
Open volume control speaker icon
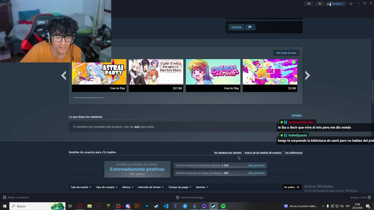coord(342,206)
